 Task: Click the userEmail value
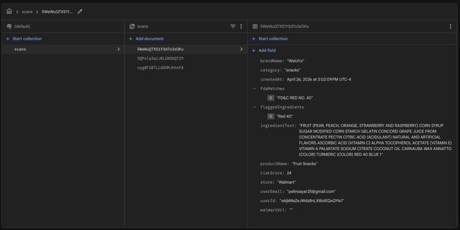[x=311, y=192]
